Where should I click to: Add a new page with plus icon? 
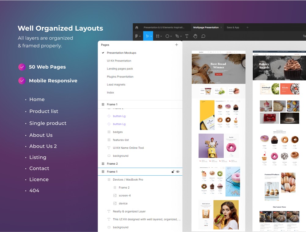(176, 45)
